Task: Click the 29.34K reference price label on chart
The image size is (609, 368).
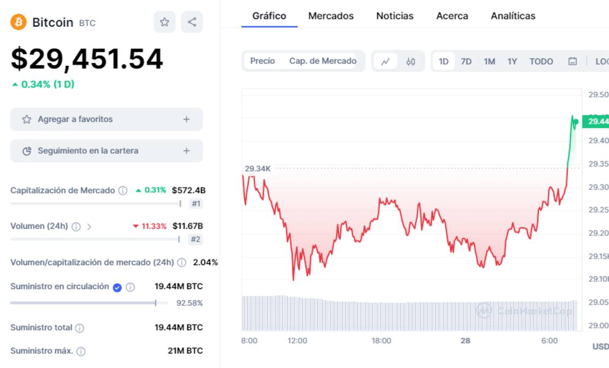Action: pyautogui.click(x=258, y=169)
